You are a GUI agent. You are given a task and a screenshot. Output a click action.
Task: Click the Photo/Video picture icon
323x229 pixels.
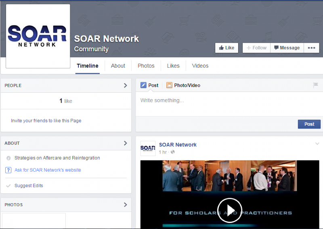tap(169, 85)
